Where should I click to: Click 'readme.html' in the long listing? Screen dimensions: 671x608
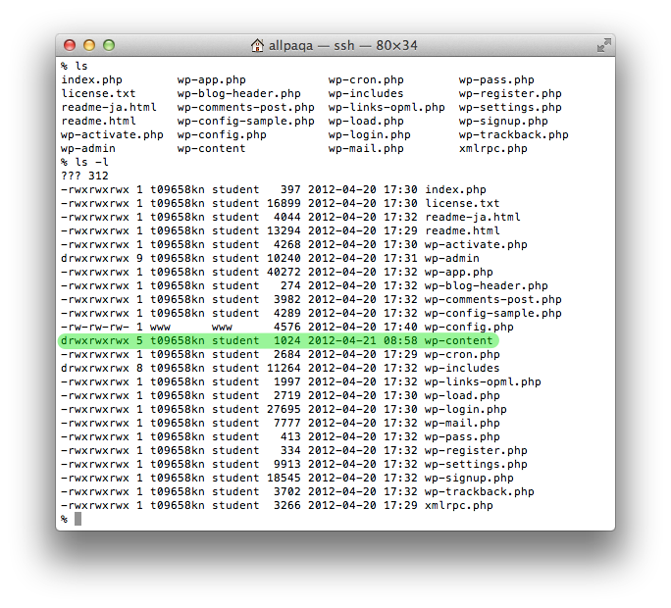tap(462, 230)
